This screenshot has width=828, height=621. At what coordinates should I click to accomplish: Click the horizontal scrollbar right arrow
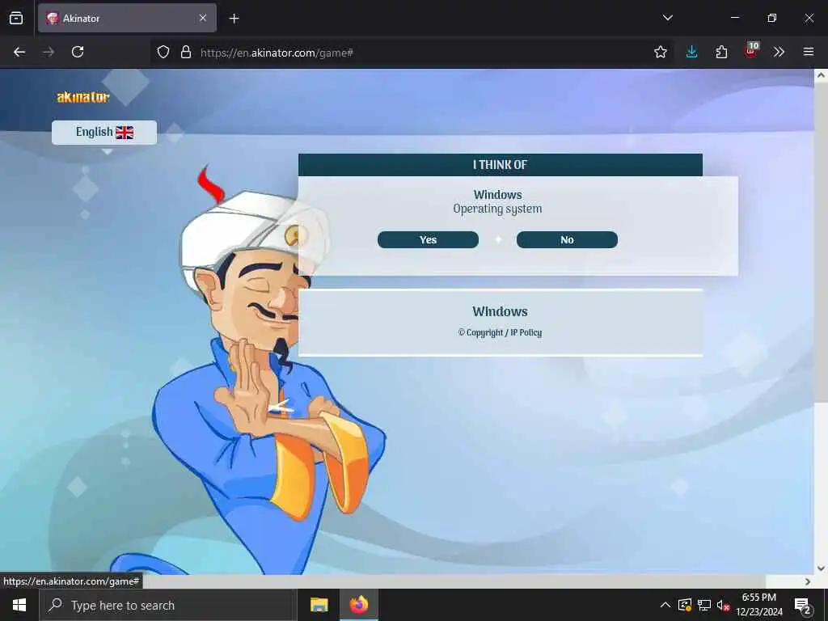point(808,581)
